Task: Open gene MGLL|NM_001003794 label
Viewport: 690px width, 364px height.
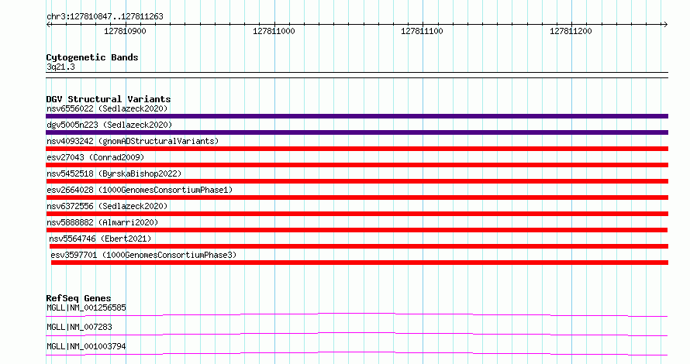Action: [x=86, y=346]
